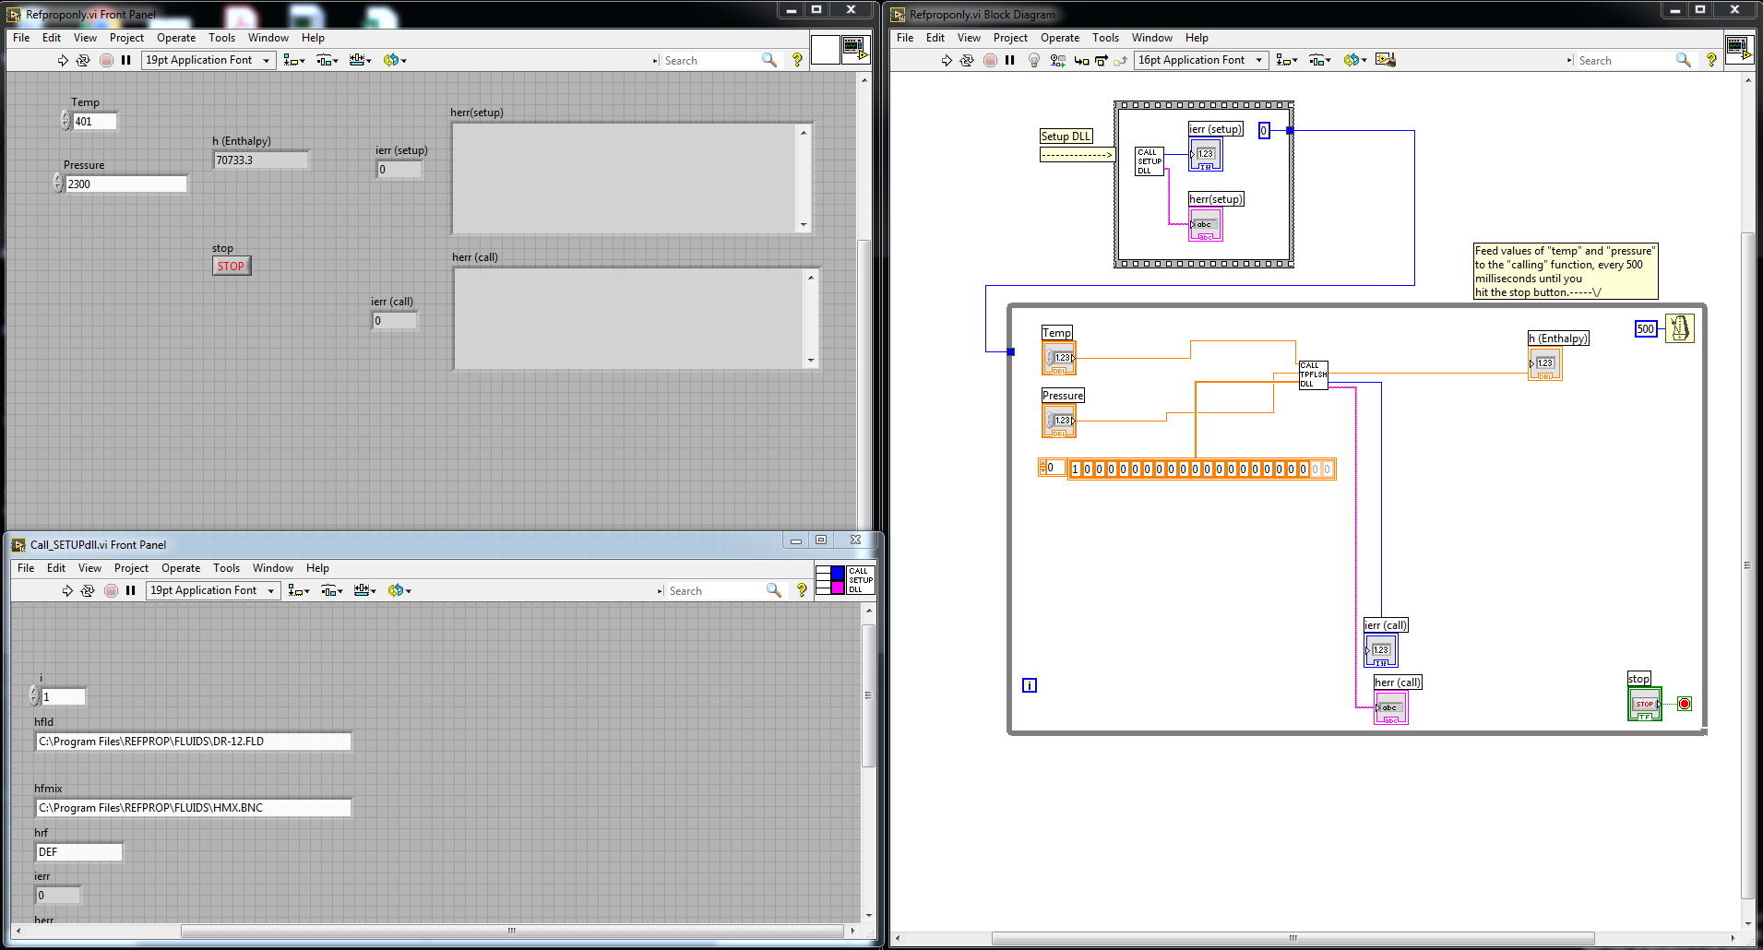
Task: Open the 16pt Application Font dropdown
Action: [1259, 59]
